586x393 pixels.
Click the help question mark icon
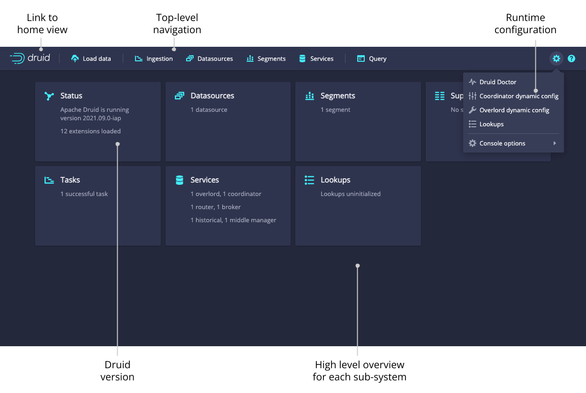click(x=571, y=58)
